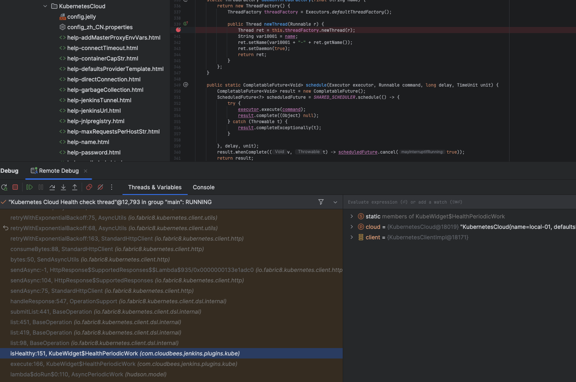Stop the Remote Debug session
Viewport: 576px width, 382px height.
[15, 187]
